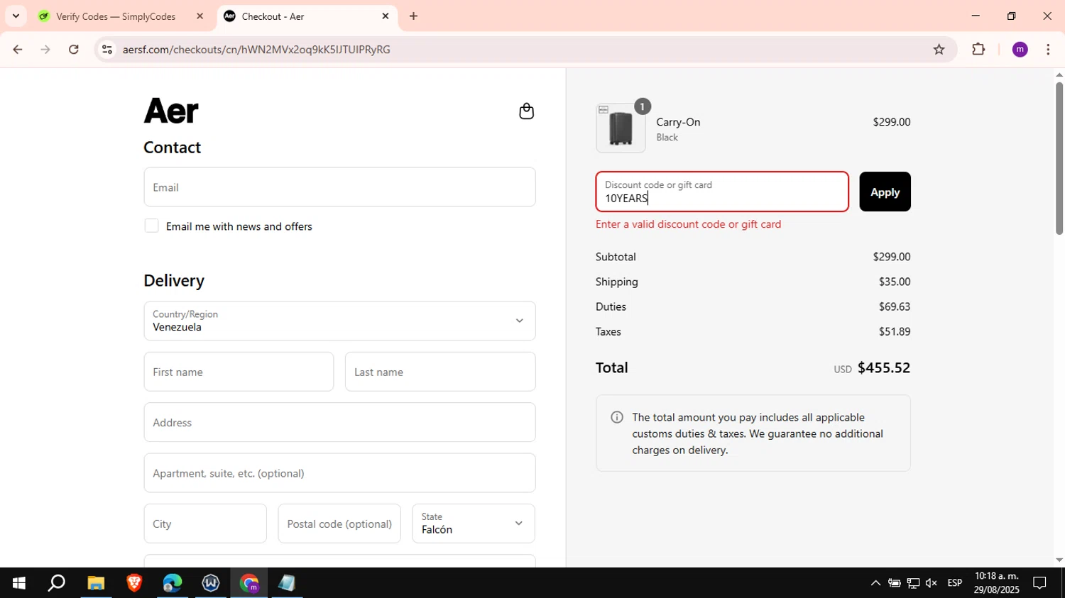Open Windows taskbar search
The image size is (1065, 598).
point(57,583)
